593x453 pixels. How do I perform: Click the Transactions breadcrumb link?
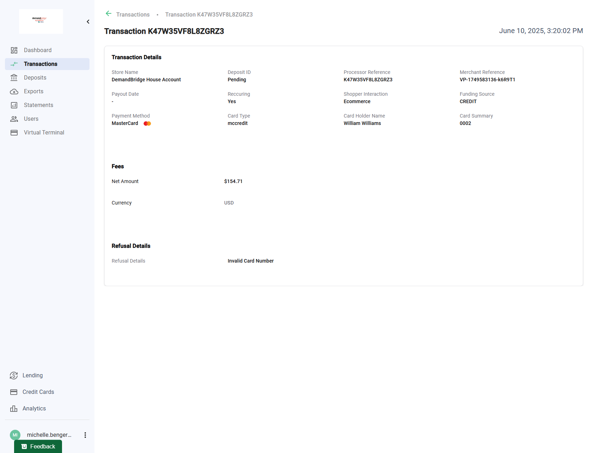click(x=133, y=14)
